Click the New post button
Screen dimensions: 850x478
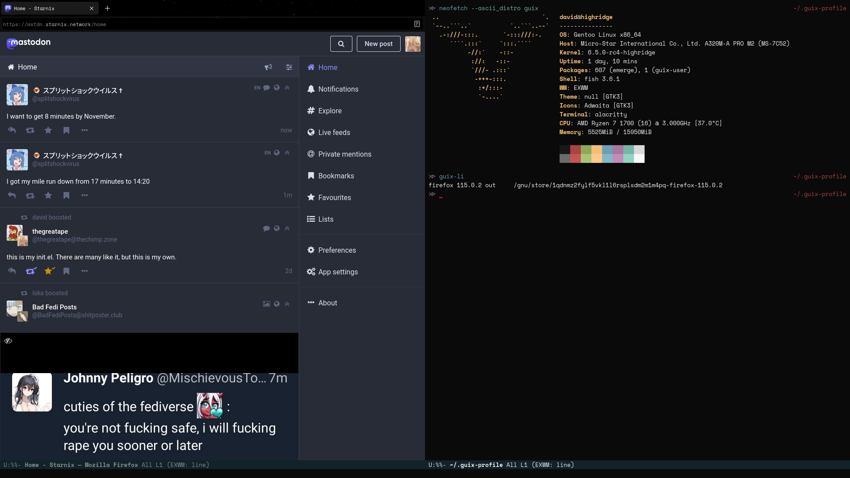tap(378, 44)
